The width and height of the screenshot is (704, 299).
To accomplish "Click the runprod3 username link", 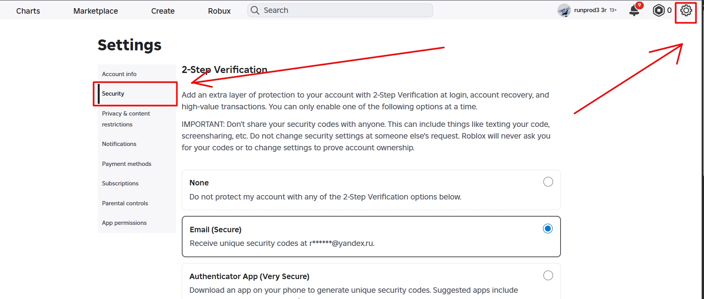I will (590, 11).
